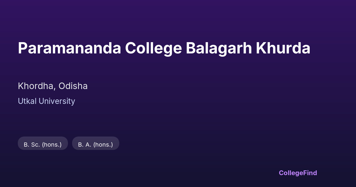Click the Find part of the CollegeFind logo
The height and width of the screenshot is (187, 356).
(310, 173)
